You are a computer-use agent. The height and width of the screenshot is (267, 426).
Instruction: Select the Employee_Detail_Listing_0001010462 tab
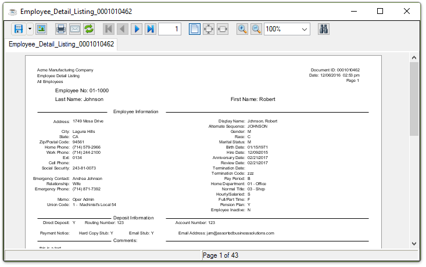(62, 44)
